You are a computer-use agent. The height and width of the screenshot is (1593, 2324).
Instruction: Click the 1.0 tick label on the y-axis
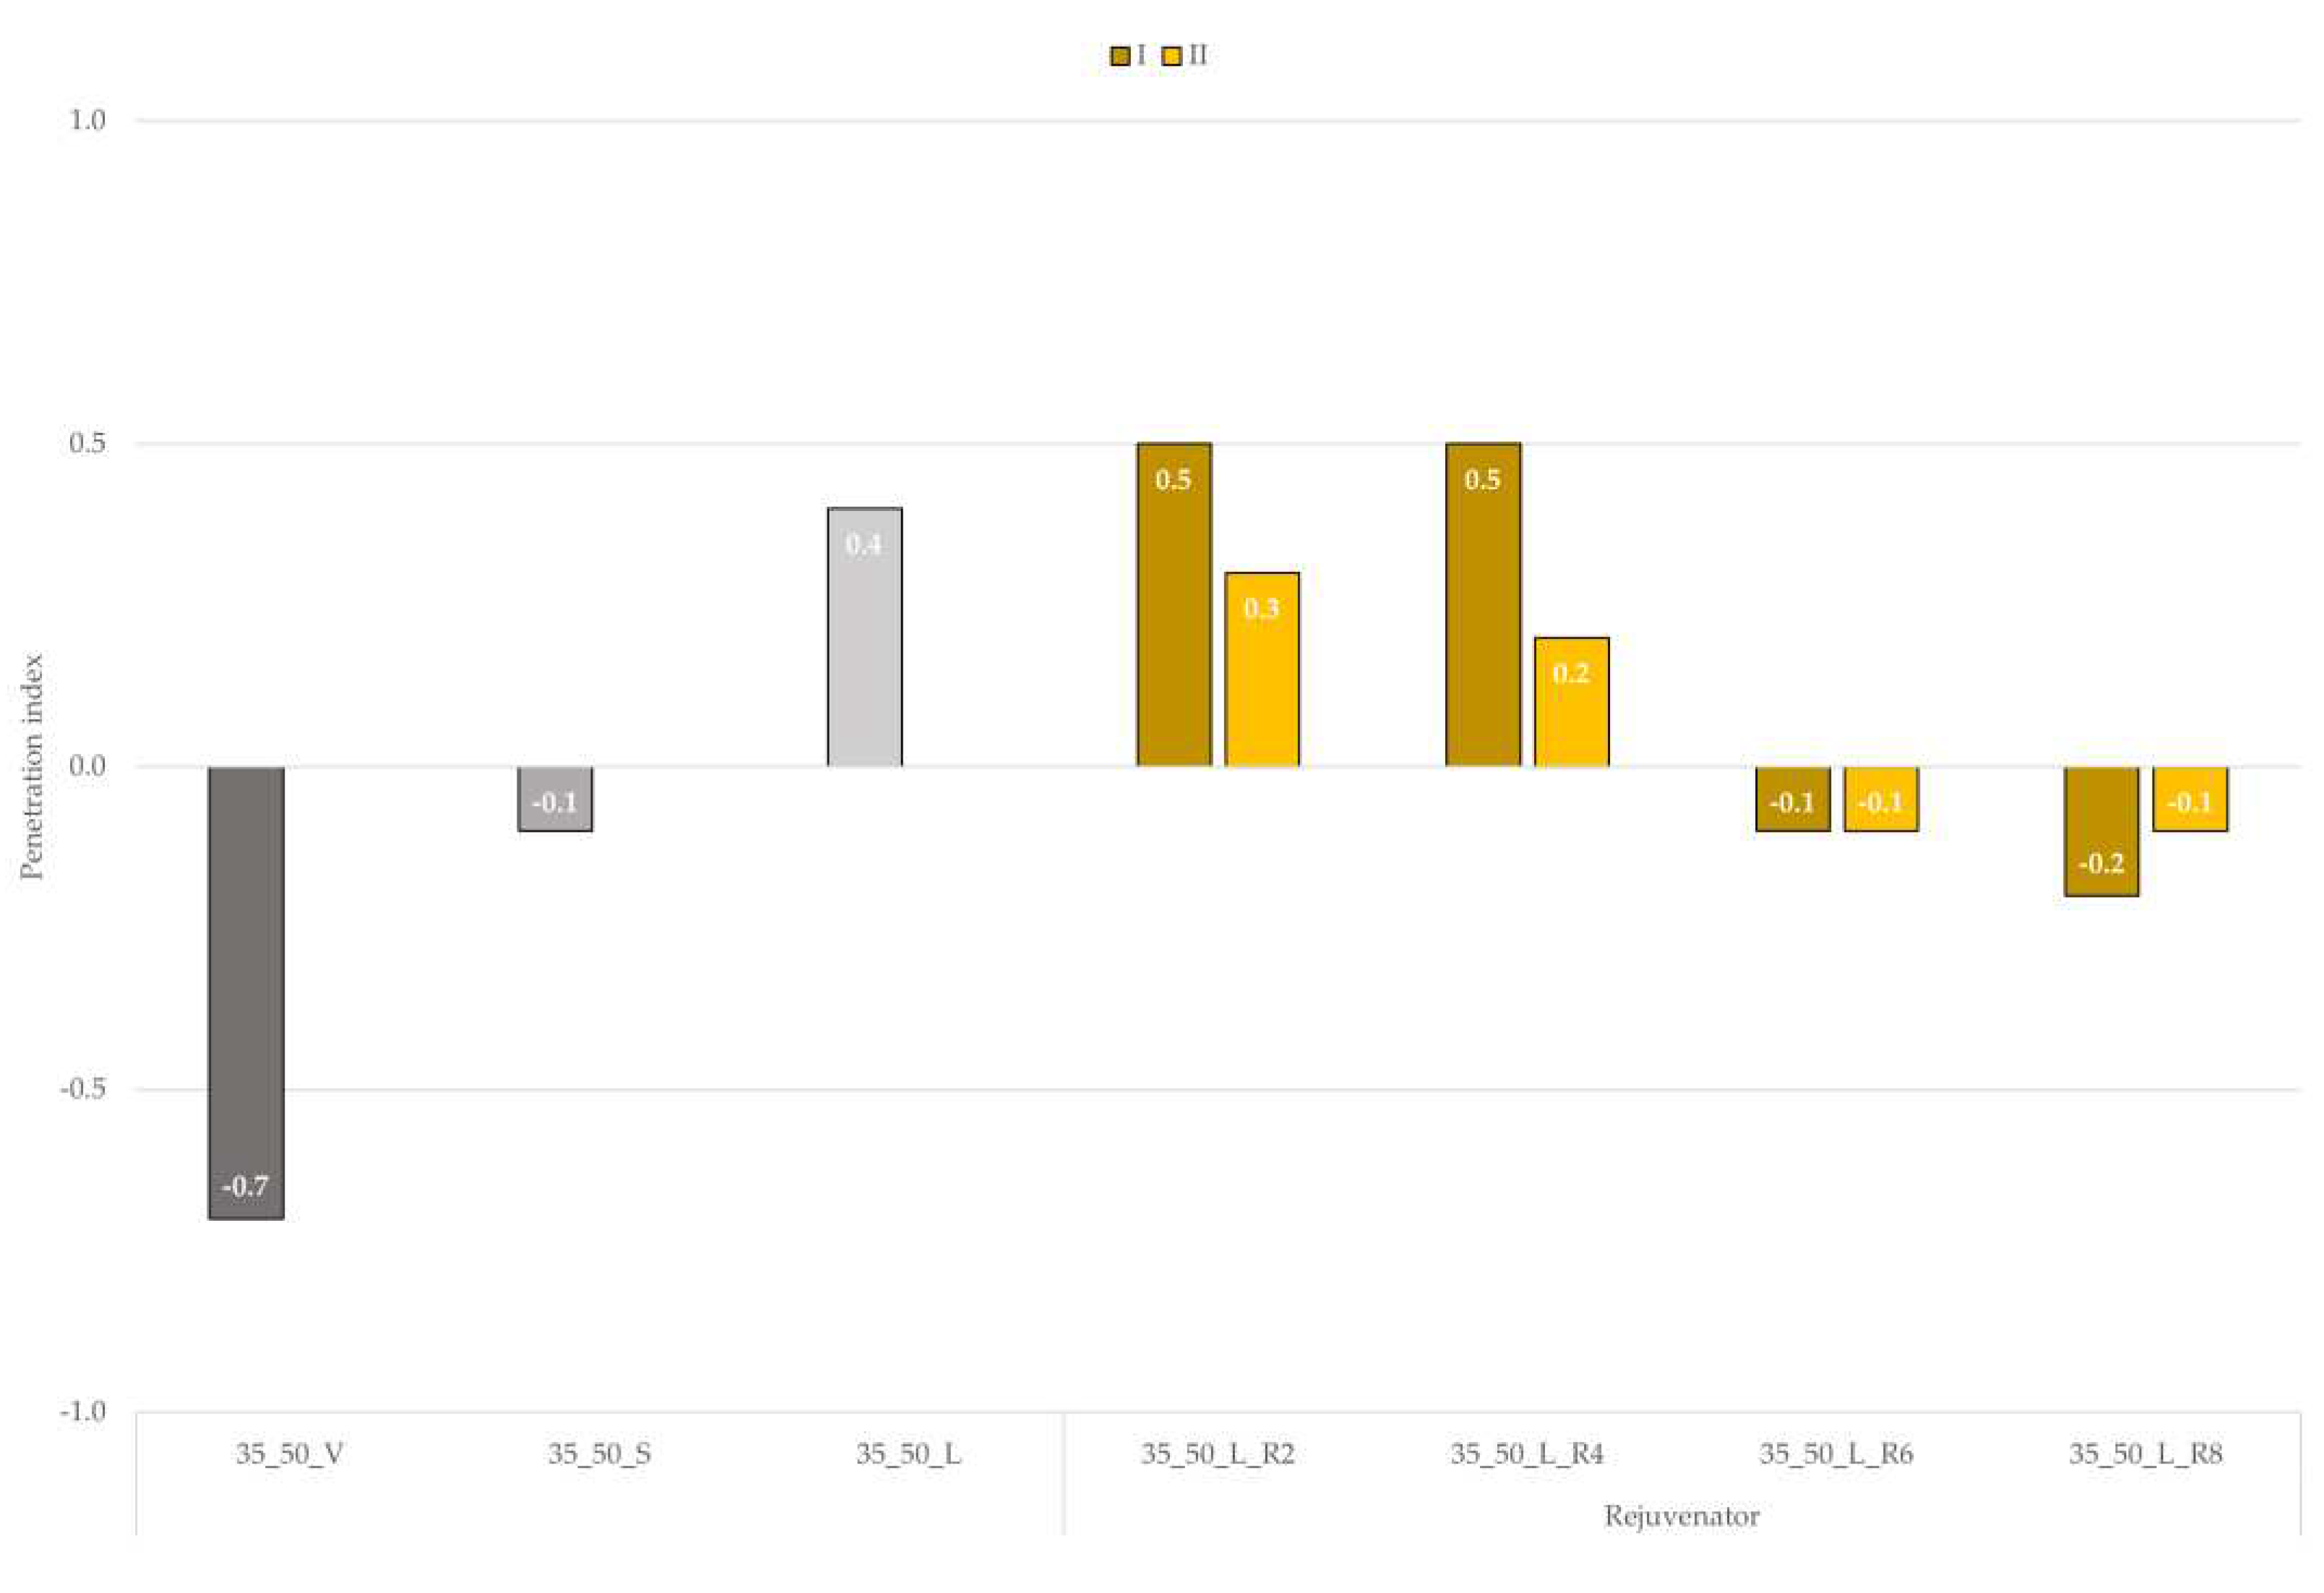[x=87, y=121]
